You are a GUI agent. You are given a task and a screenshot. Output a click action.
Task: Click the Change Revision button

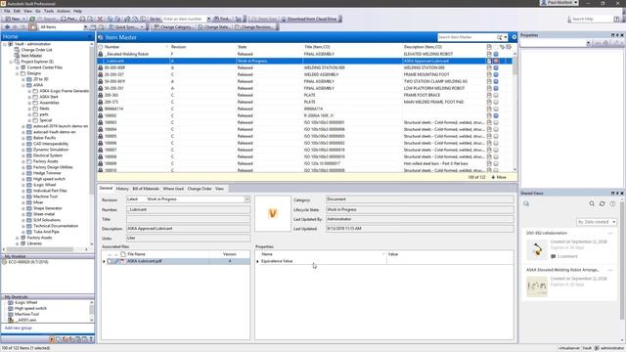254,27
